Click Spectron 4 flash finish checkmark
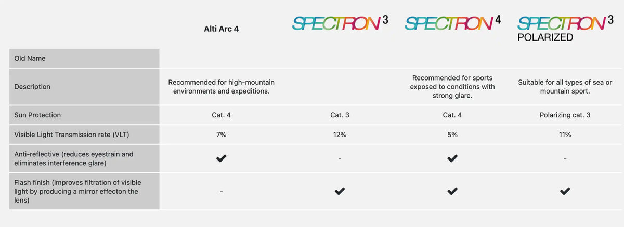 pyautogui.click(x=452, y=191)
